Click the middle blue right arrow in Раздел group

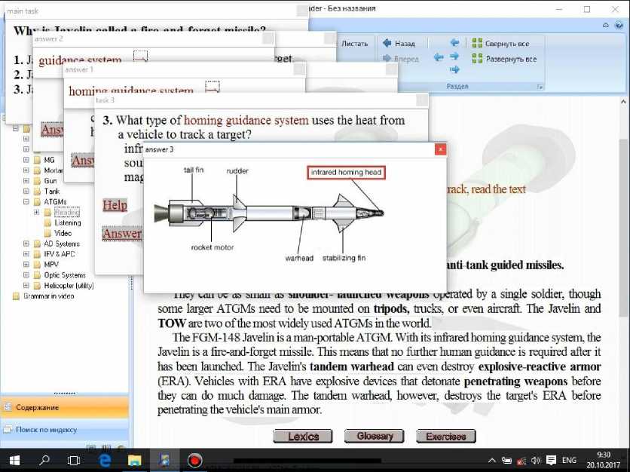pyautogui.click(x=454, y=56)
